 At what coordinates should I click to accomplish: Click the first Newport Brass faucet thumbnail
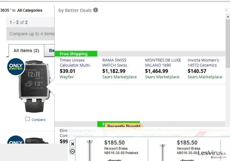pos(89,151)
